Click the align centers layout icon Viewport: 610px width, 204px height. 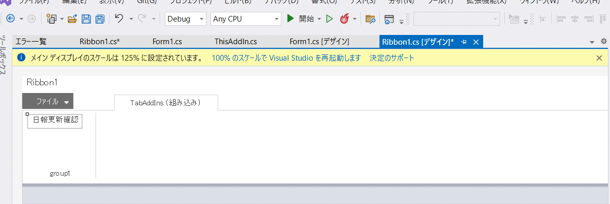(x=575, y=19)
